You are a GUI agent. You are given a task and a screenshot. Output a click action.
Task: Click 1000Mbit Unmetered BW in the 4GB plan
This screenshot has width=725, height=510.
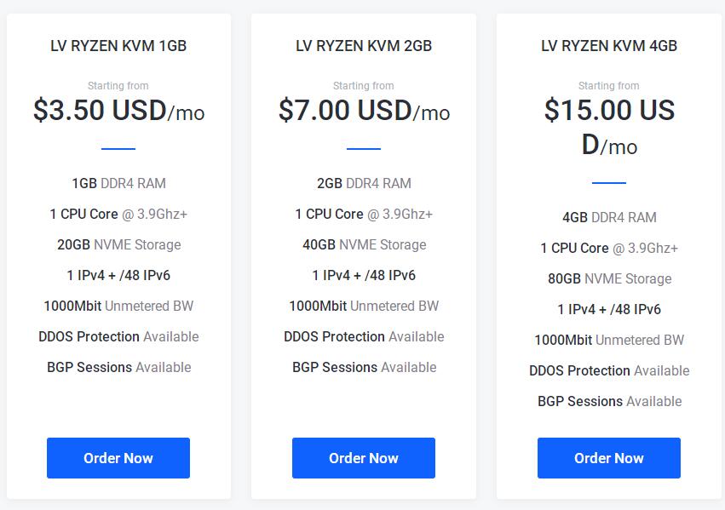(609, 340)
